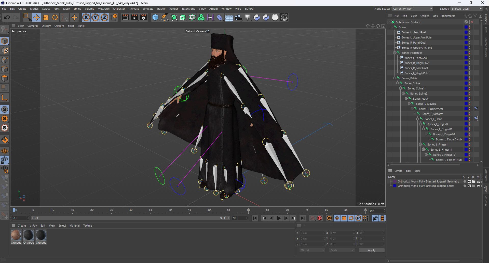Click the Undo arrow icon

[7, 17]
